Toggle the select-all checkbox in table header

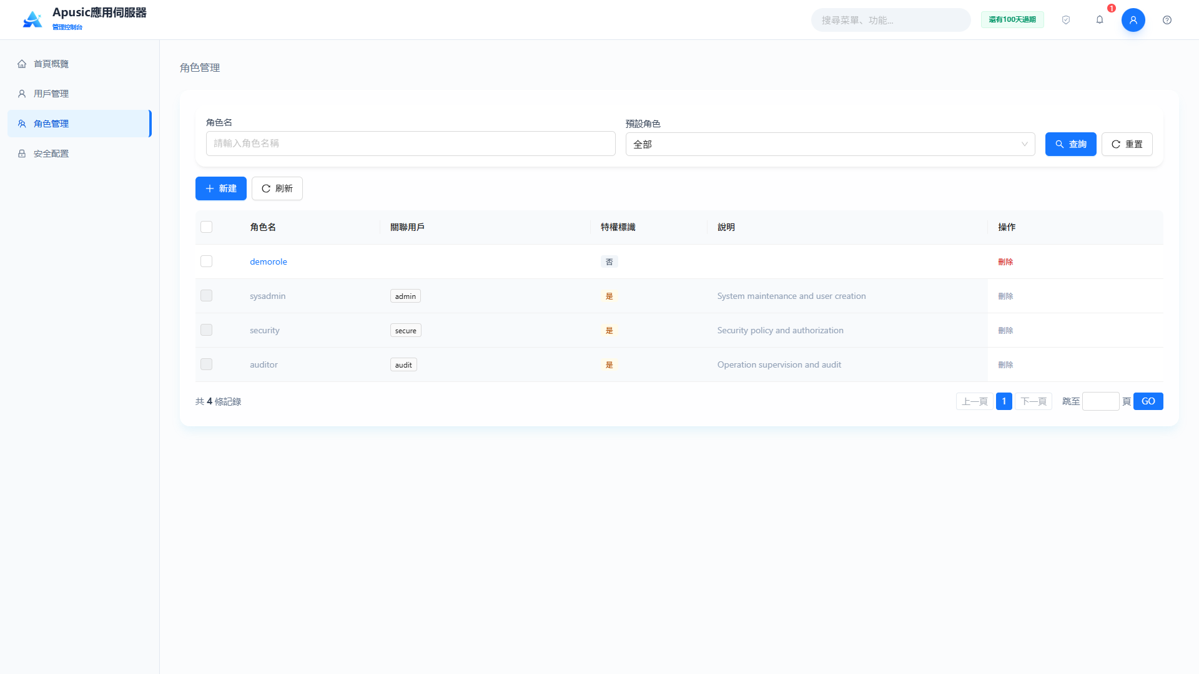207,227
